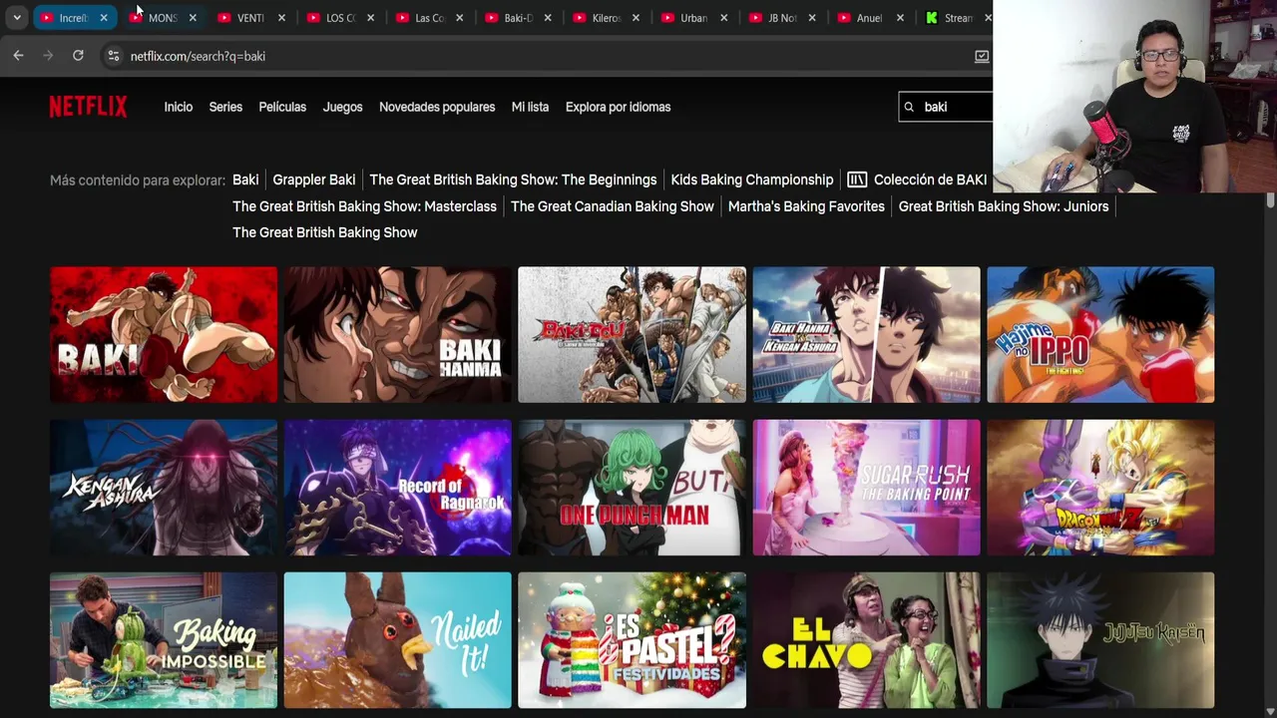Switch to the MONS browser tab
The image size is (1277, 718).
(x=163, y=18)
